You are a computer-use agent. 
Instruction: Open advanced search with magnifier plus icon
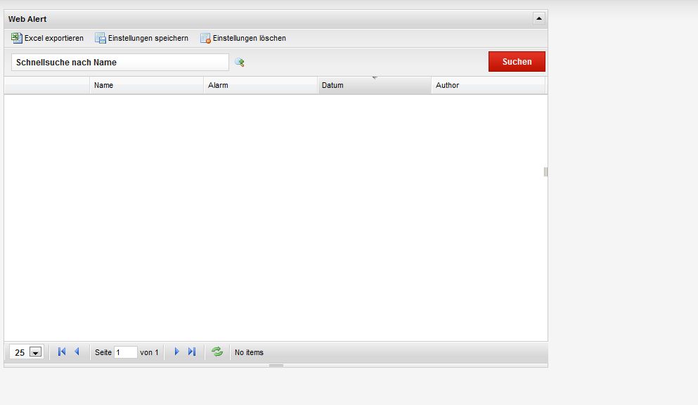[x=240, y=63]
